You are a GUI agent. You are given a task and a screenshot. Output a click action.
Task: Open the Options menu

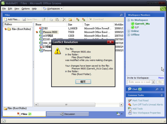click(26, 9)
